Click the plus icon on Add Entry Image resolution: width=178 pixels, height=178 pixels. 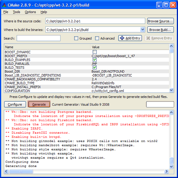tap(122, 38)
